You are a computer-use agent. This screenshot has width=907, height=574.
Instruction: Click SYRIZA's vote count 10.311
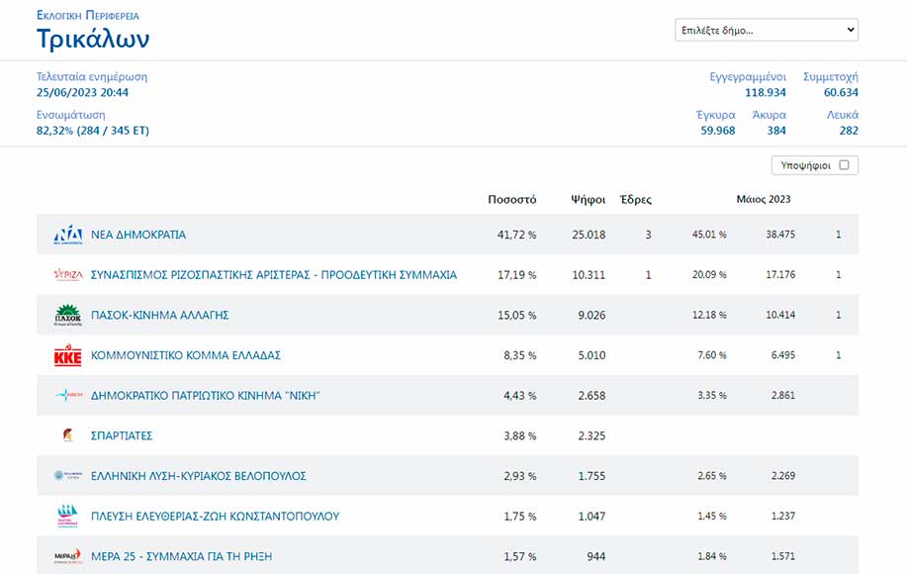(589, 275)
